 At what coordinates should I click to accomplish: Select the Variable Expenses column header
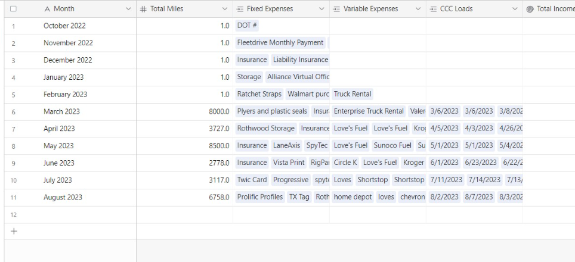click(378, 9)
